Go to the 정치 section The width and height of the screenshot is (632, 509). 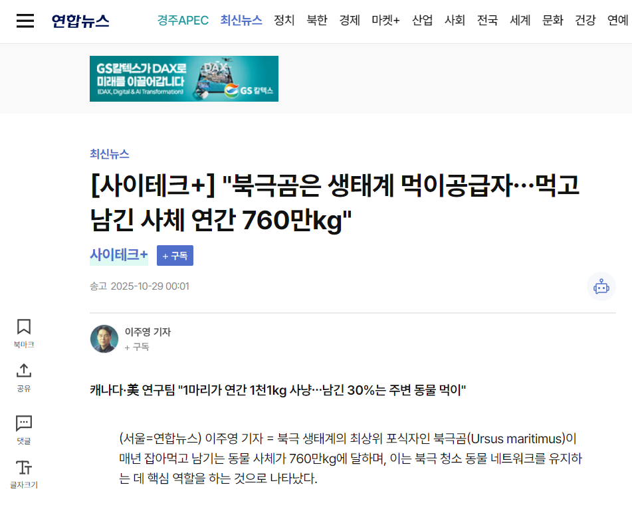coord(284,20)
